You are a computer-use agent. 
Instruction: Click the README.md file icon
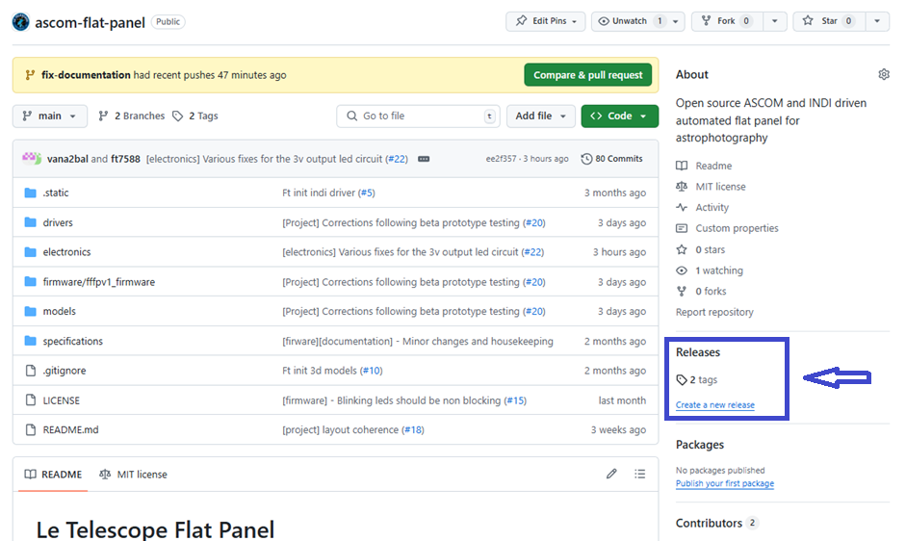[31, 430]
